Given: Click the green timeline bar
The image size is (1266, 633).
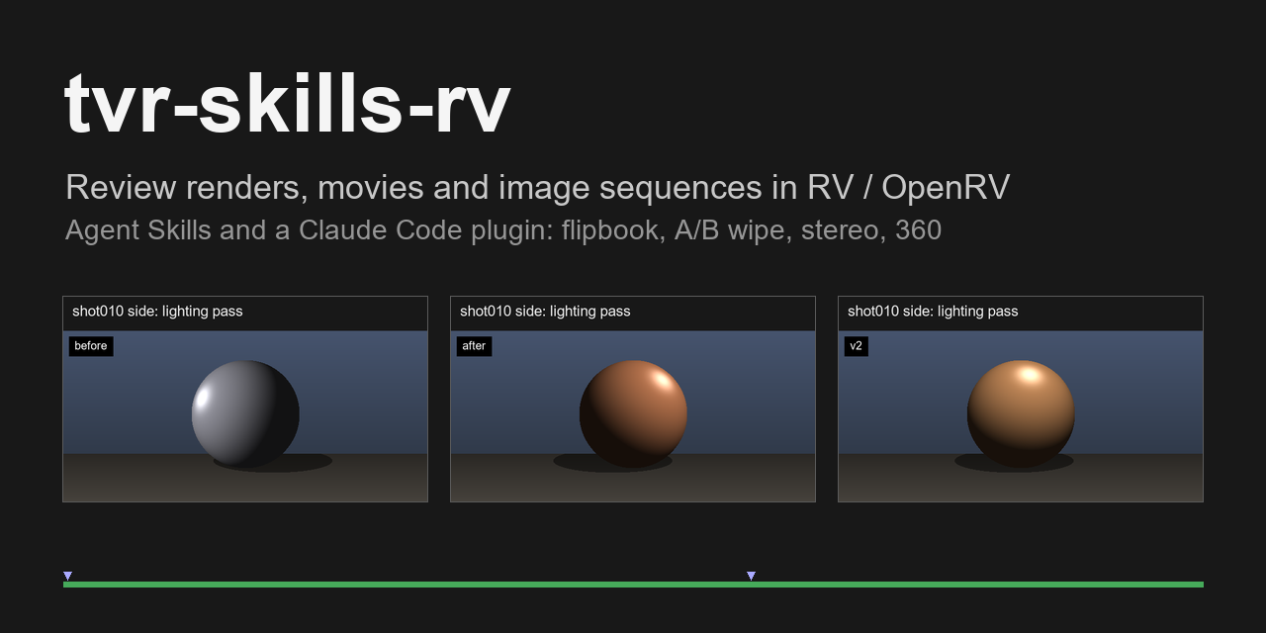Looking at the screenshot, I should (x=633, y=585).
